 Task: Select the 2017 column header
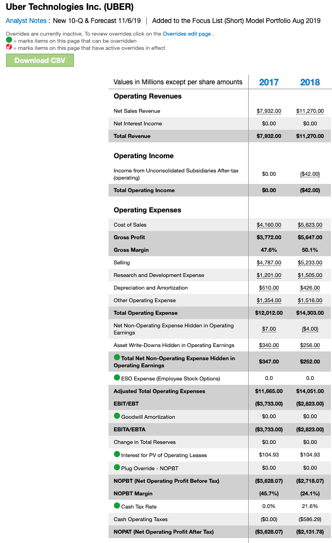[x=269, y=83]
